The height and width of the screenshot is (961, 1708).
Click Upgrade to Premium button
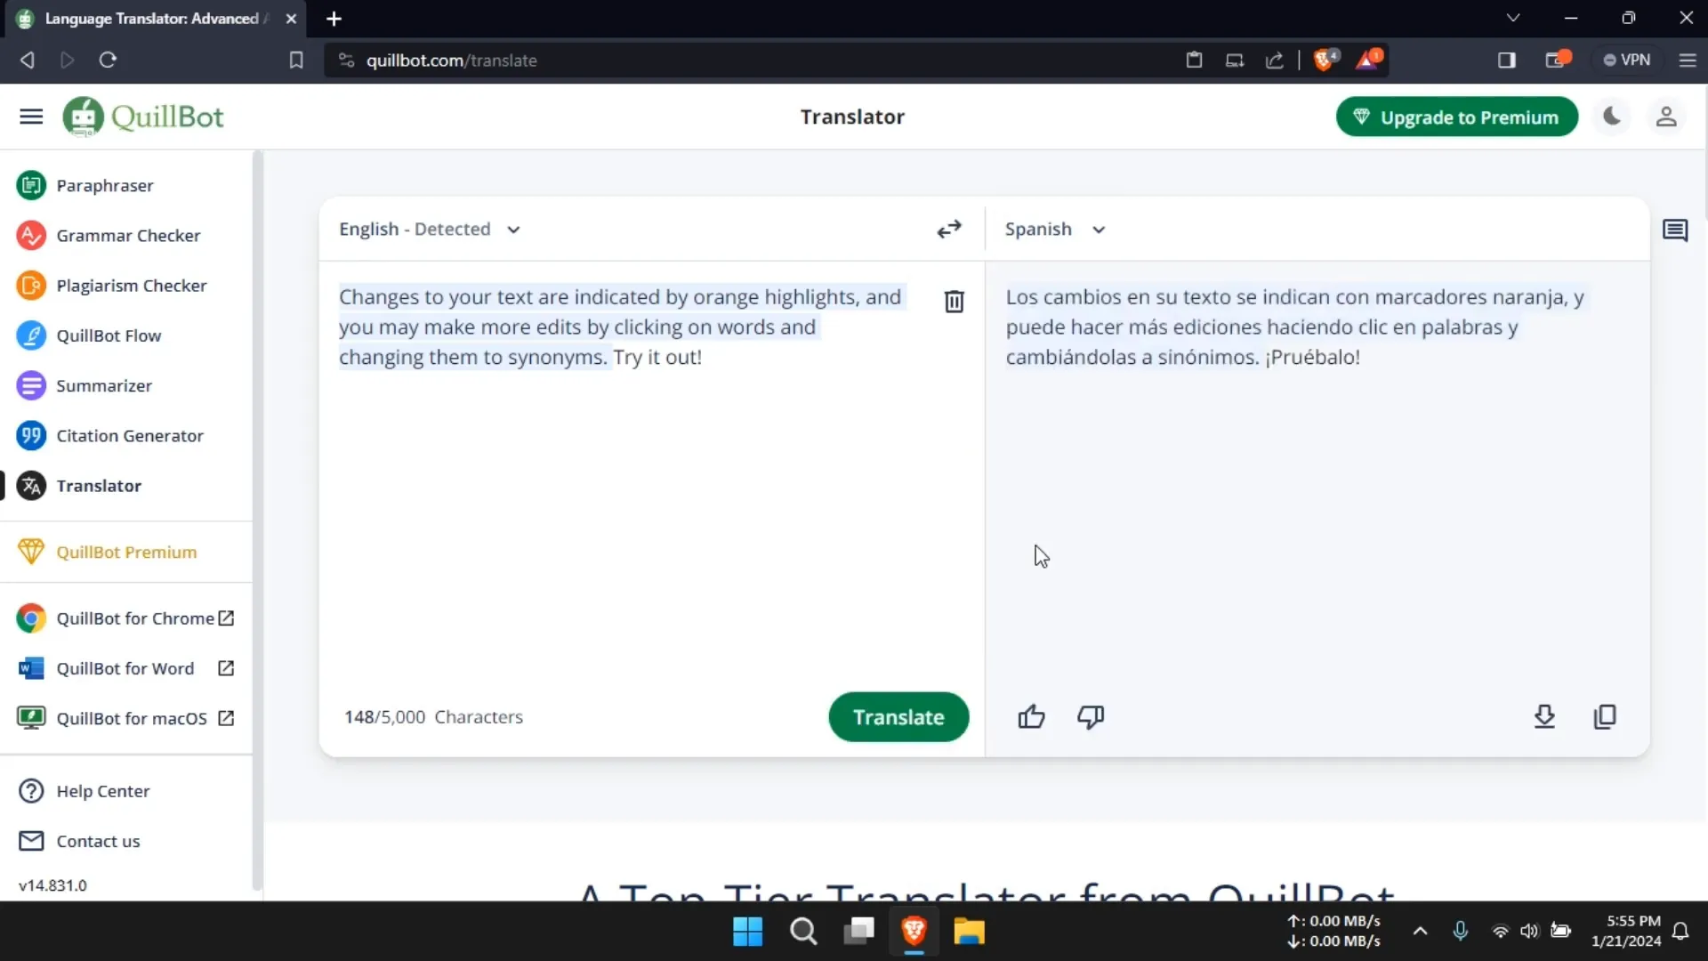coord(1457,117)
